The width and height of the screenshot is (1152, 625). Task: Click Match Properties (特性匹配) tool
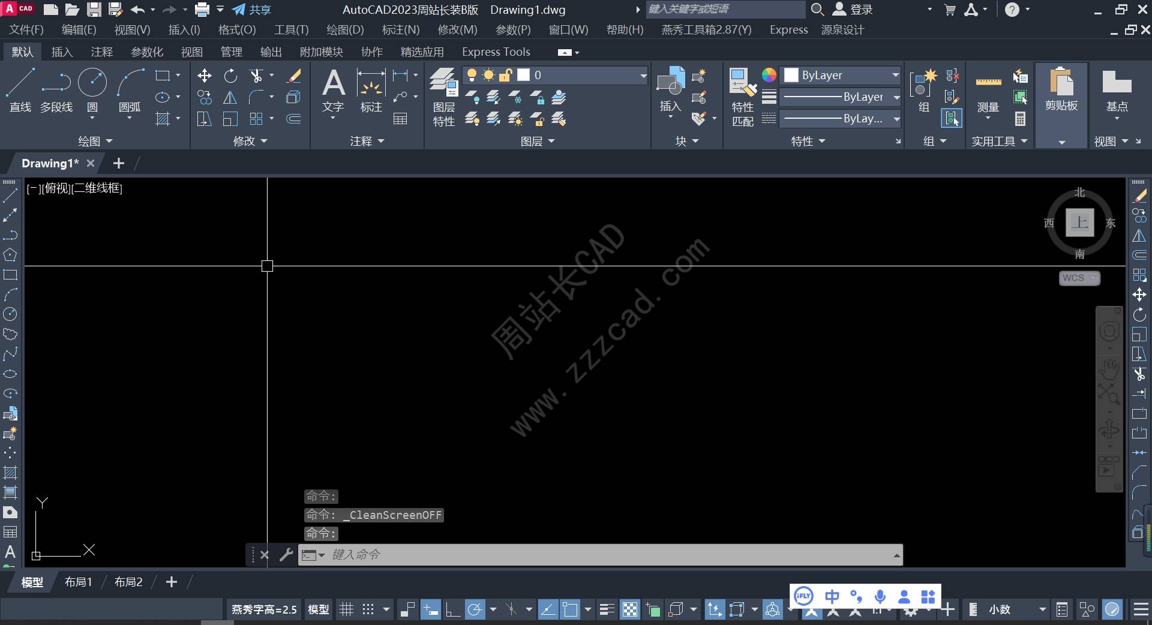742,97
